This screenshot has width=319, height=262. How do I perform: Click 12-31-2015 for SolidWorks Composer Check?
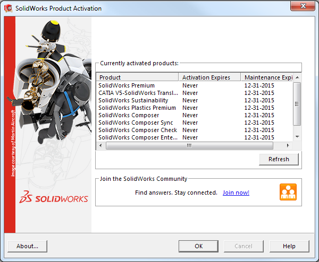click(259, 130)
